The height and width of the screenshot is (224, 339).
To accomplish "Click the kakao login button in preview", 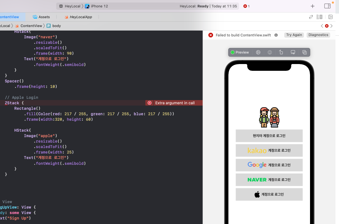I will [x=269, y=151].
